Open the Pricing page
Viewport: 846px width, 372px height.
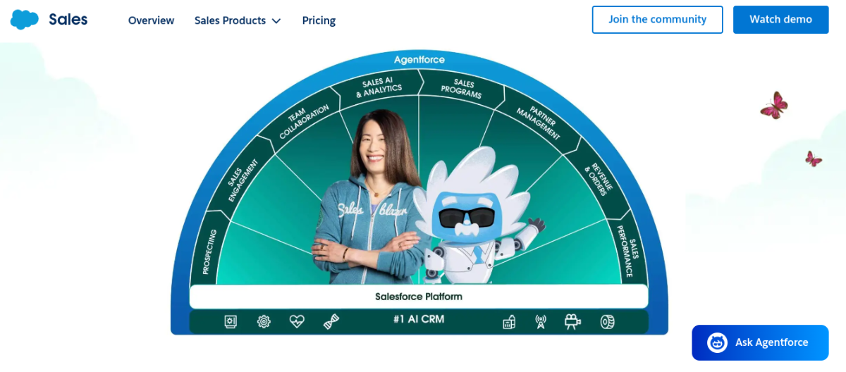319,20
